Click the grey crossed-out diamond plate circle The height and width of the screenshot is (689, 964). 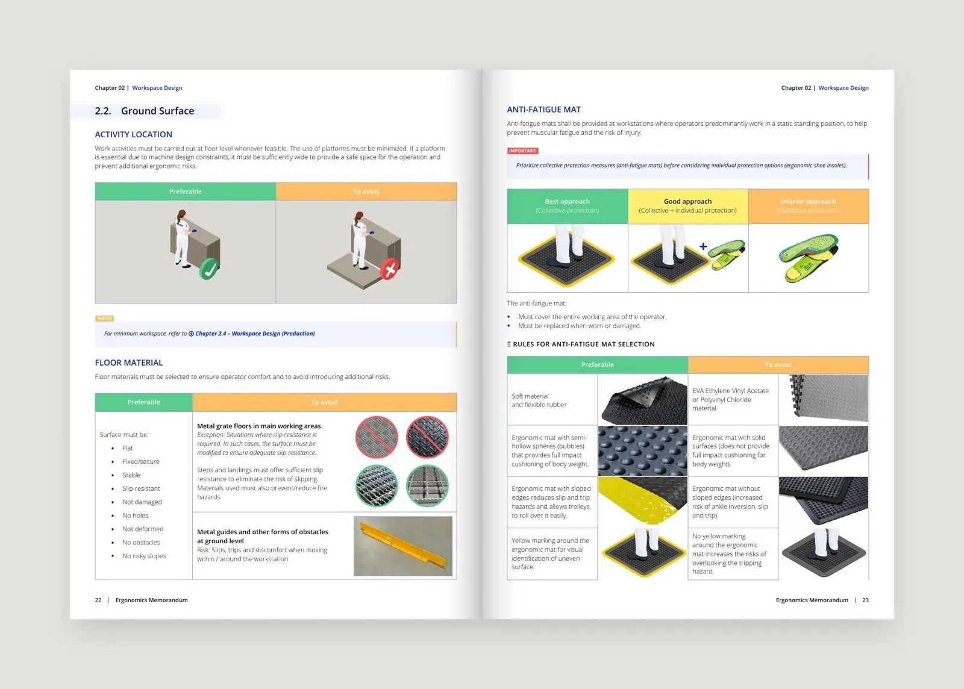pos(377,437)
